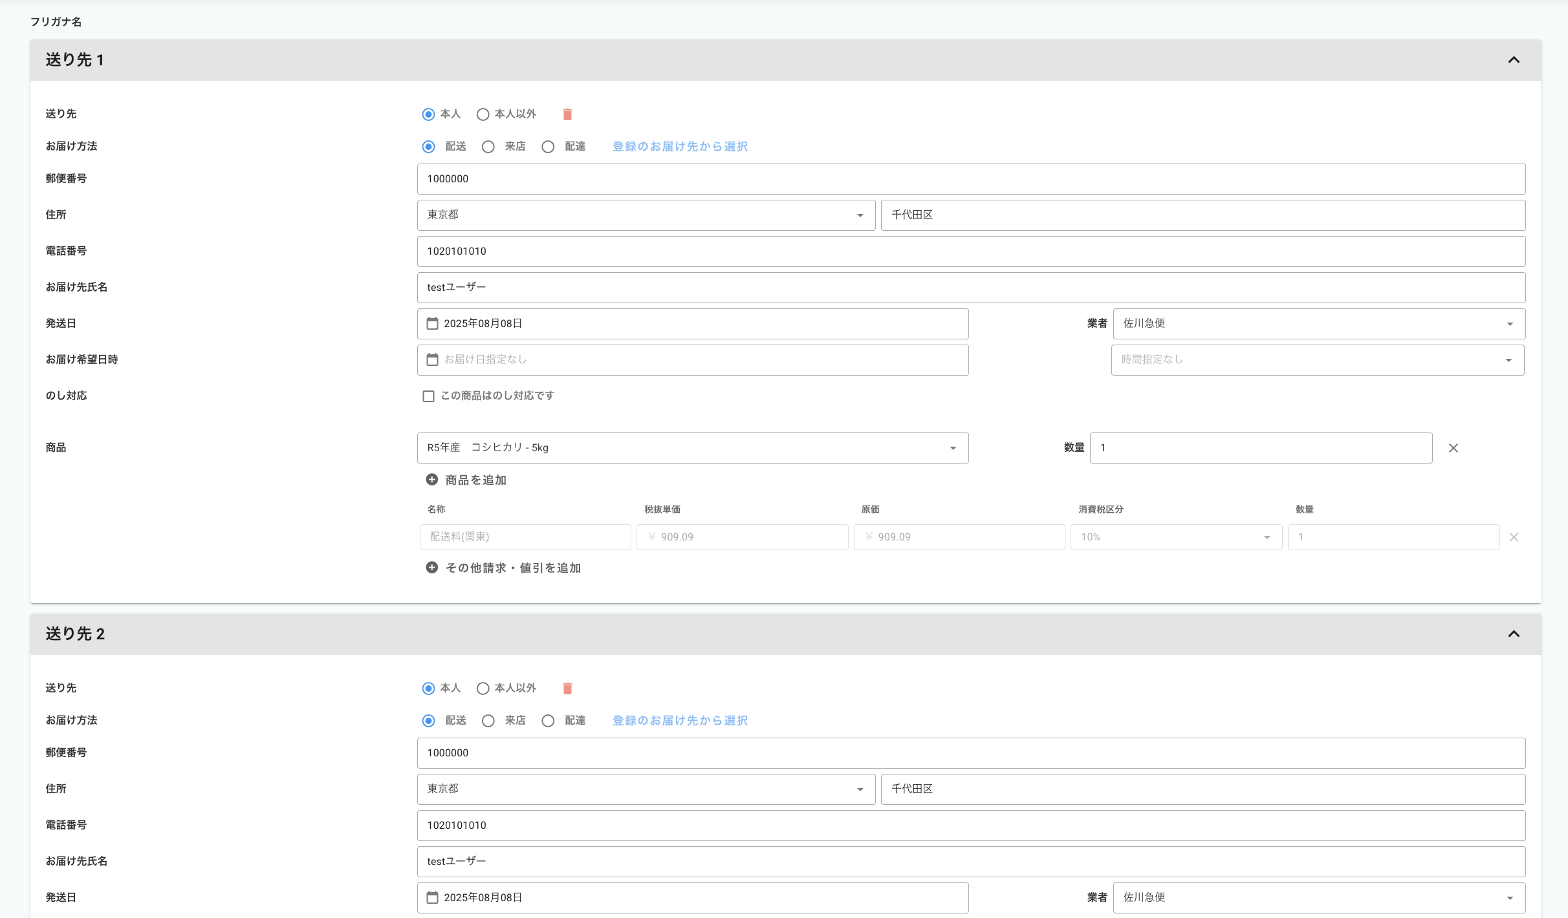Image resolution: width=1568 pixels, height=918 pixels.
Task: Click お届け先氏名 field in 送り先 1
Action: pyautogui.click(x=971, y=288)
